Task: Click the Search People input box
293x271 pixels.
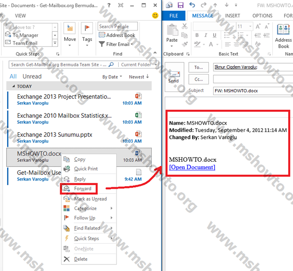Action: tap(117, 26)
